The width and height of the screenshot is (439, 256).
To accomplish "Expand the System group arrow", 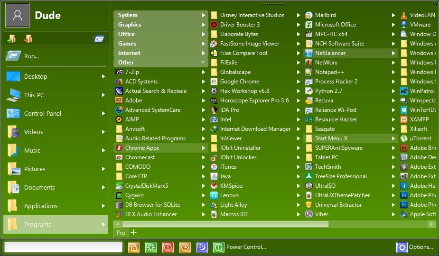I will tap(204, 15).
